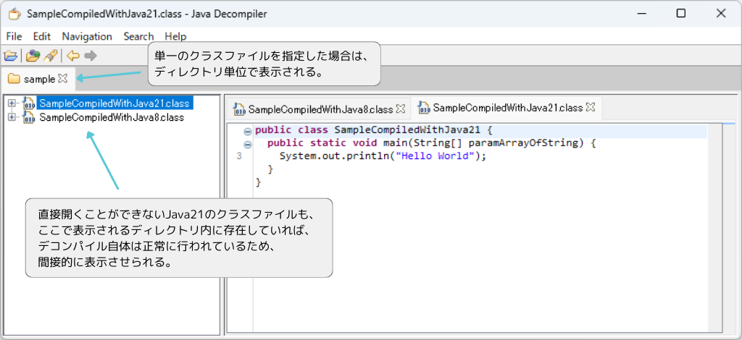
Task: Click the Search toolbar icon
Action: point(50,56)
